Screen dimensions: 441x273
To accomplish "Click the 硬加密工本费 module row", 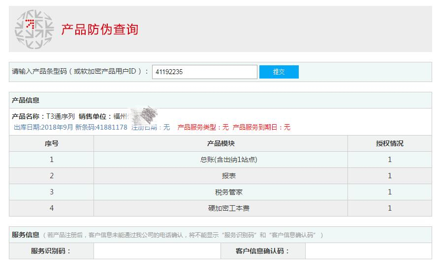I will (220, 208).
